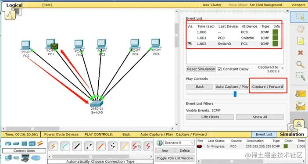
Task: Click New Cluster in the top bar
Action: (212, 5)
